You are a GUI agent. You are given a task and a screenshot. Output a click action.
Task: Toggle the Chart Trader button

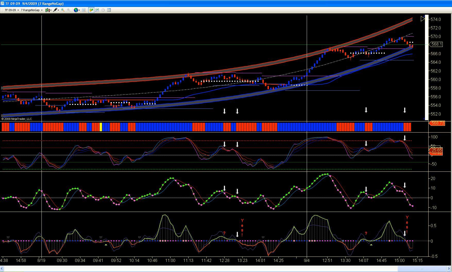(x=91, y=10)
